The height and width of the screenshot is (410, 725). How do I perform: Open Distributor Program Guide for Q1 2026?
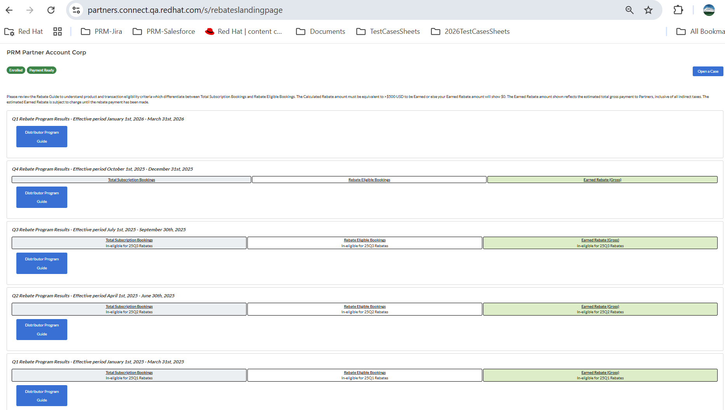pyautogui.click(x=42, y=137)
